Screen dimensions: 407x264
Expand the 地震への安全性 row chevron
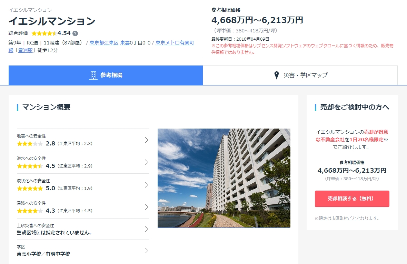(146, 140)
